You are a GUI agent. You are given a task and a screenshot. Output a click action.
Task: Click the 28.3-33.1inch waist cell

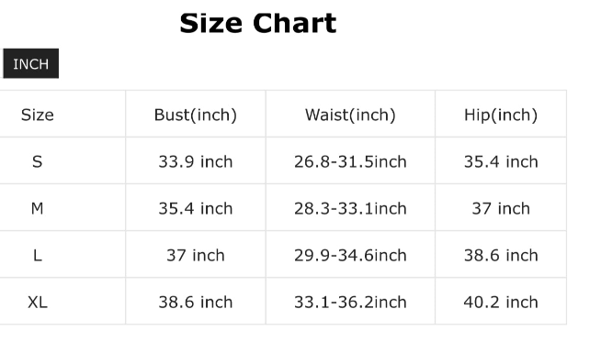(x=350, y=208)
